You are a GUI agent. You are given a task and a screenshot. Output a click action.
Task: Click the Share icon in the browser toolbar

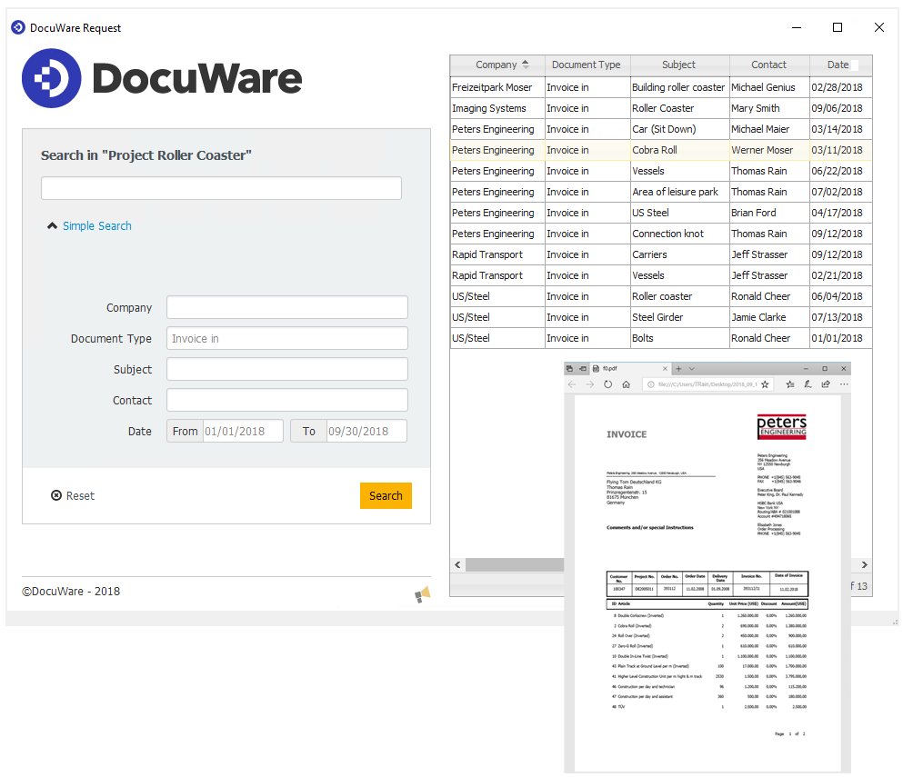[827, 384]
